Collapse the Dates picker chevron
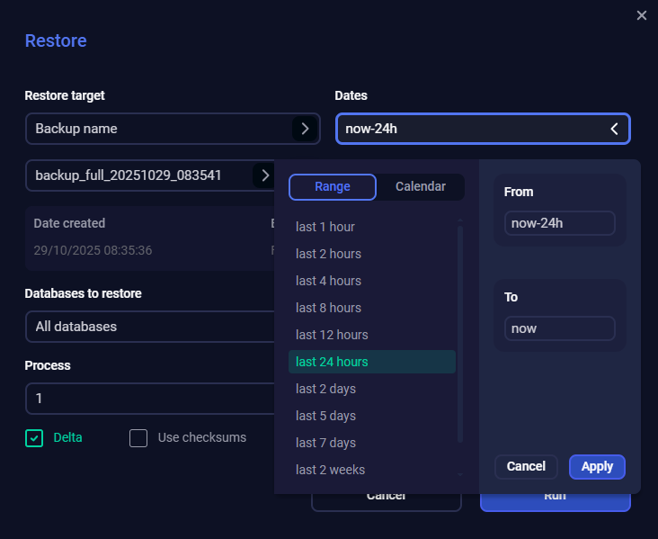658x539 pixels. point(615,129)
